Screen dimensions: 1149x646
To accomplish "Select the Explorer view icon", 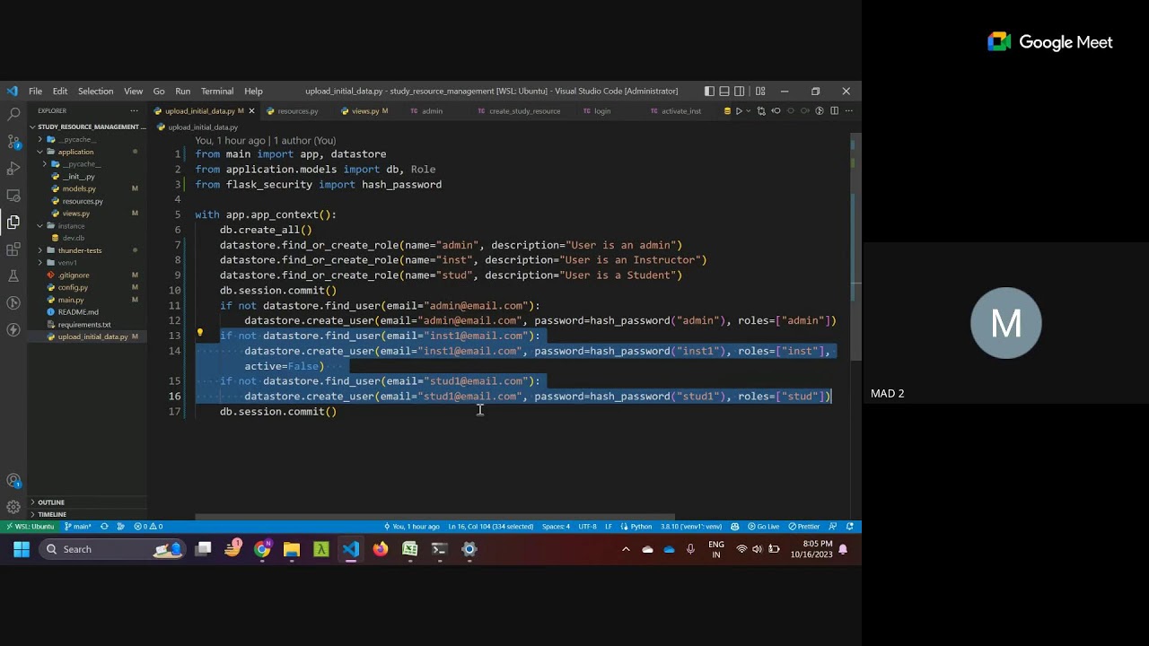I will click(13, 222).
